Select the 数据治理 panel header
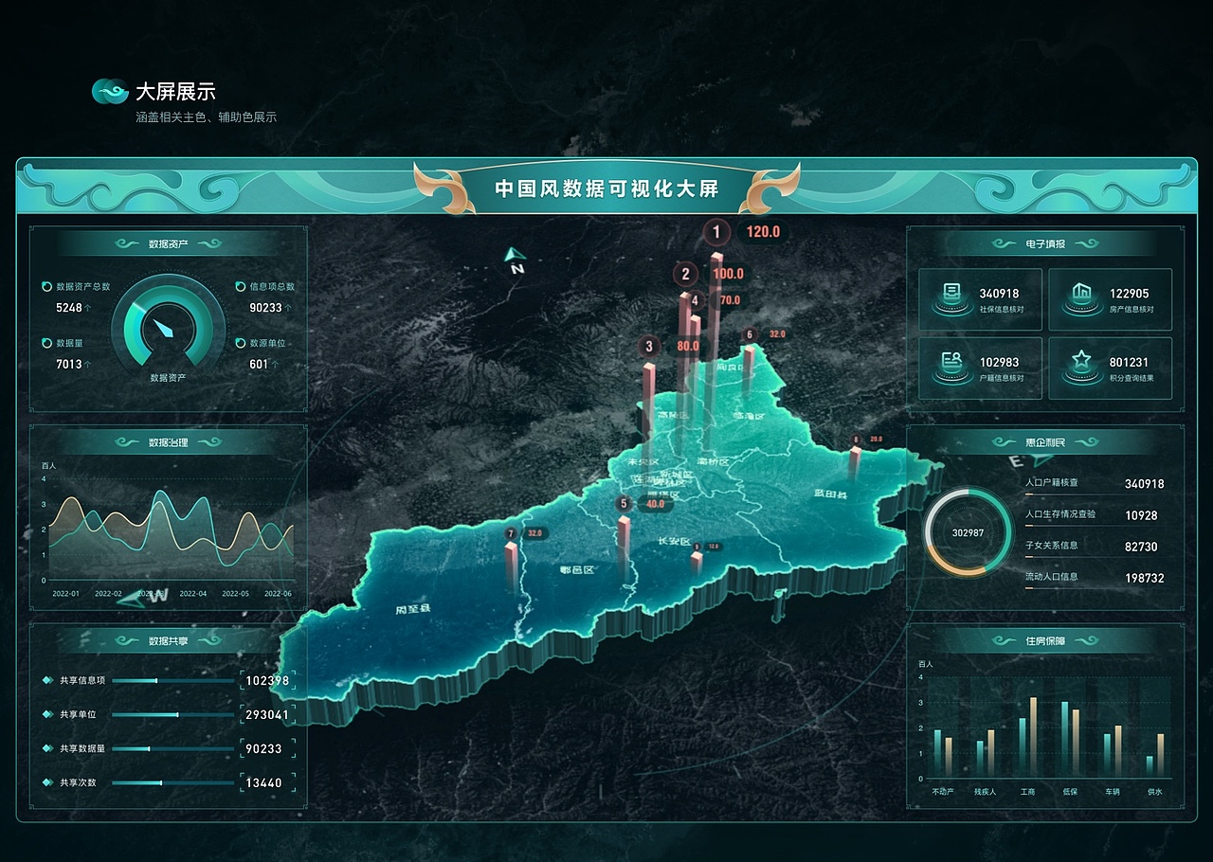 [x=168, y=442]
